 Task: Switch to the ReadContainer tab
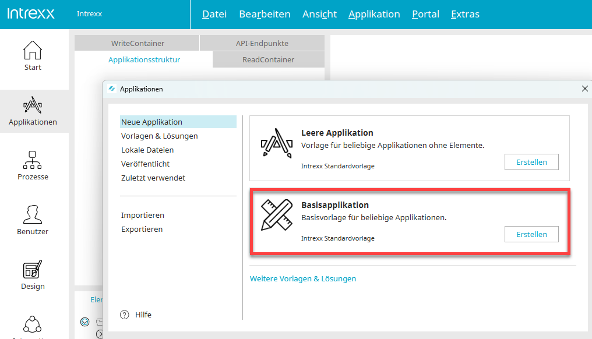269,59
